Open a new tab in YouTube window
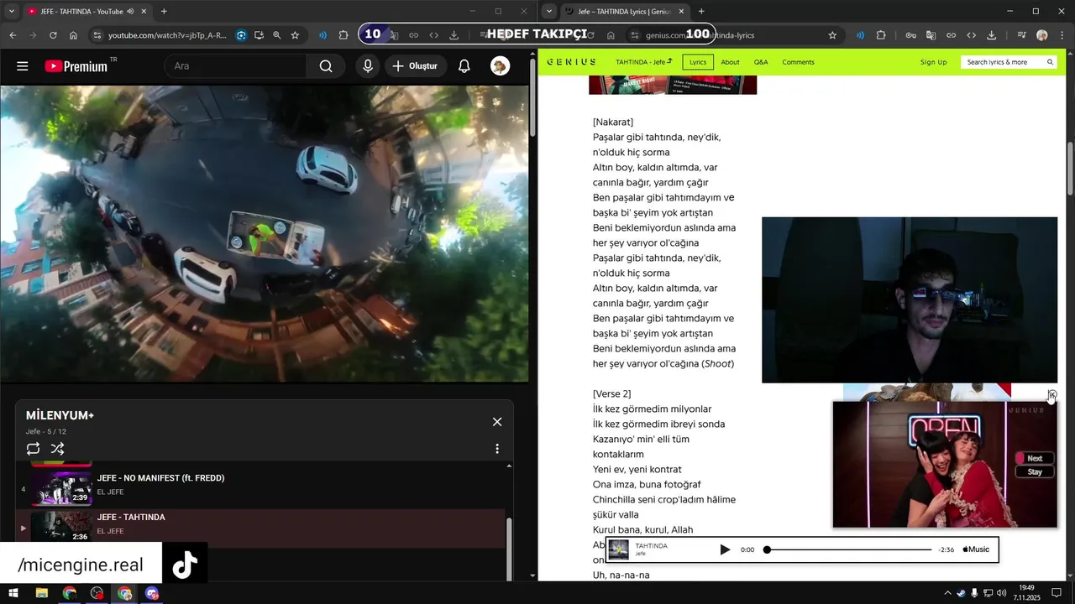1075x604 pixels. (x=164, y=12)
